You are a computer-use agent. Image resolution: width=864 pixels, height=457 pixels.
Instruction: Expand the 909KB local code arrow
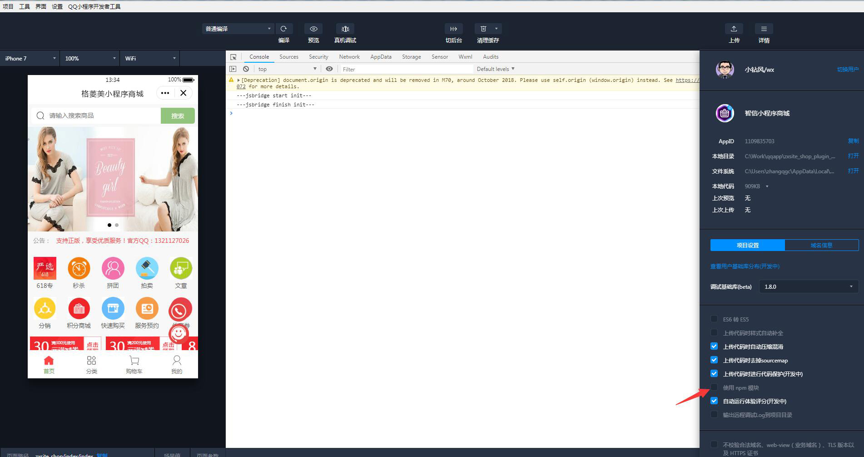(767, 186)
